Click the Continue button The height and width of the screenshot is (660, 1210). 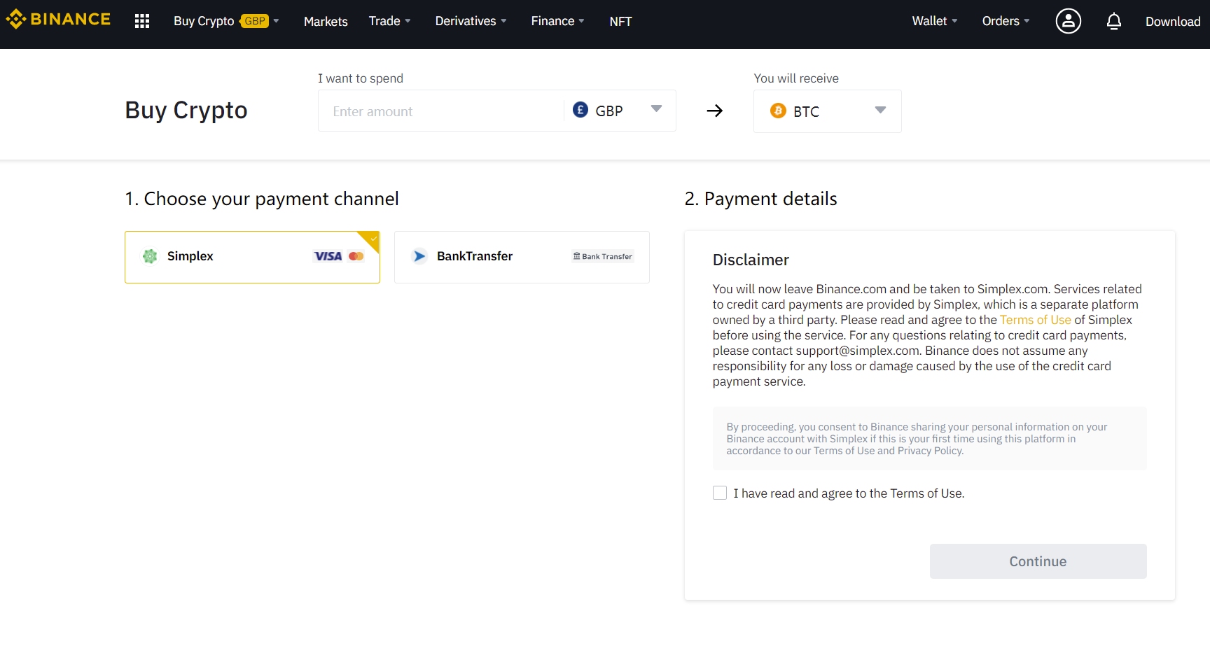click(1038, 561)
